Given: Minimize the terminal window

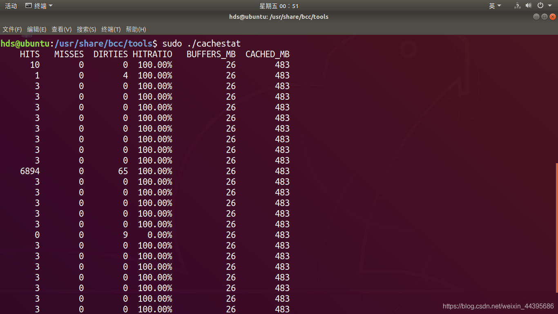Looking at the screenshot, I should coord(536,17).
